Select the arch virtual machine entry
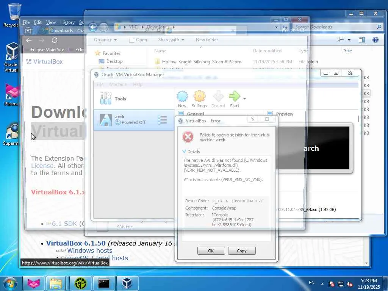This screenshot has height=291, width=388. coord(134,120)
